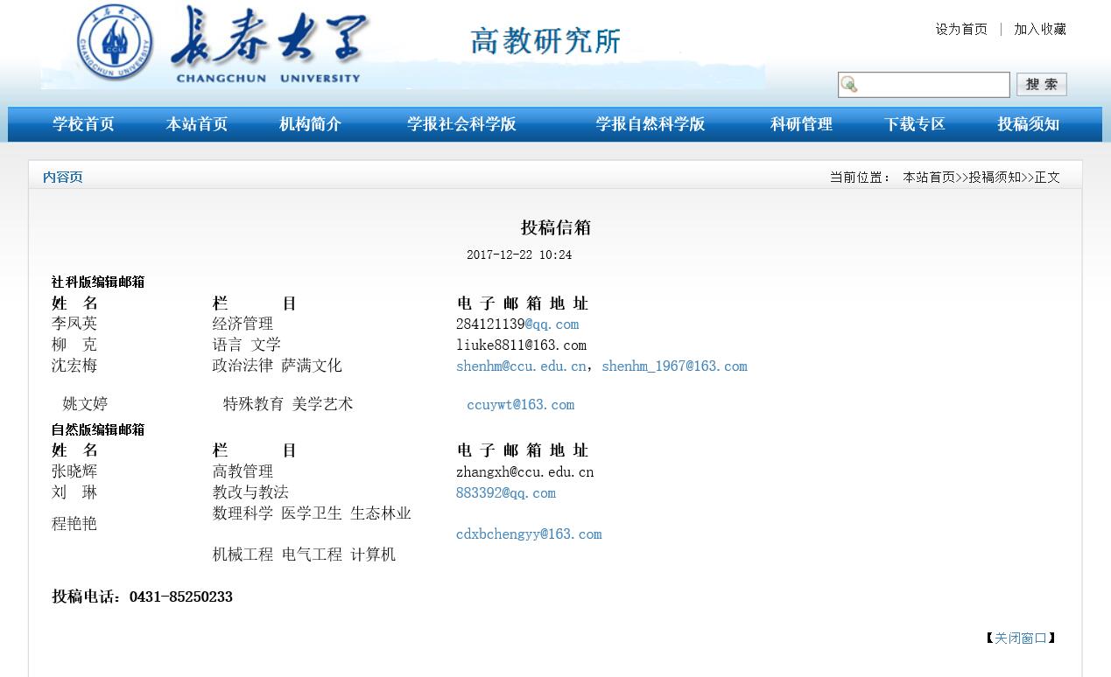
Task: Select 学报自然科学版 in the nav bar
Action: [x=650, y=124]
